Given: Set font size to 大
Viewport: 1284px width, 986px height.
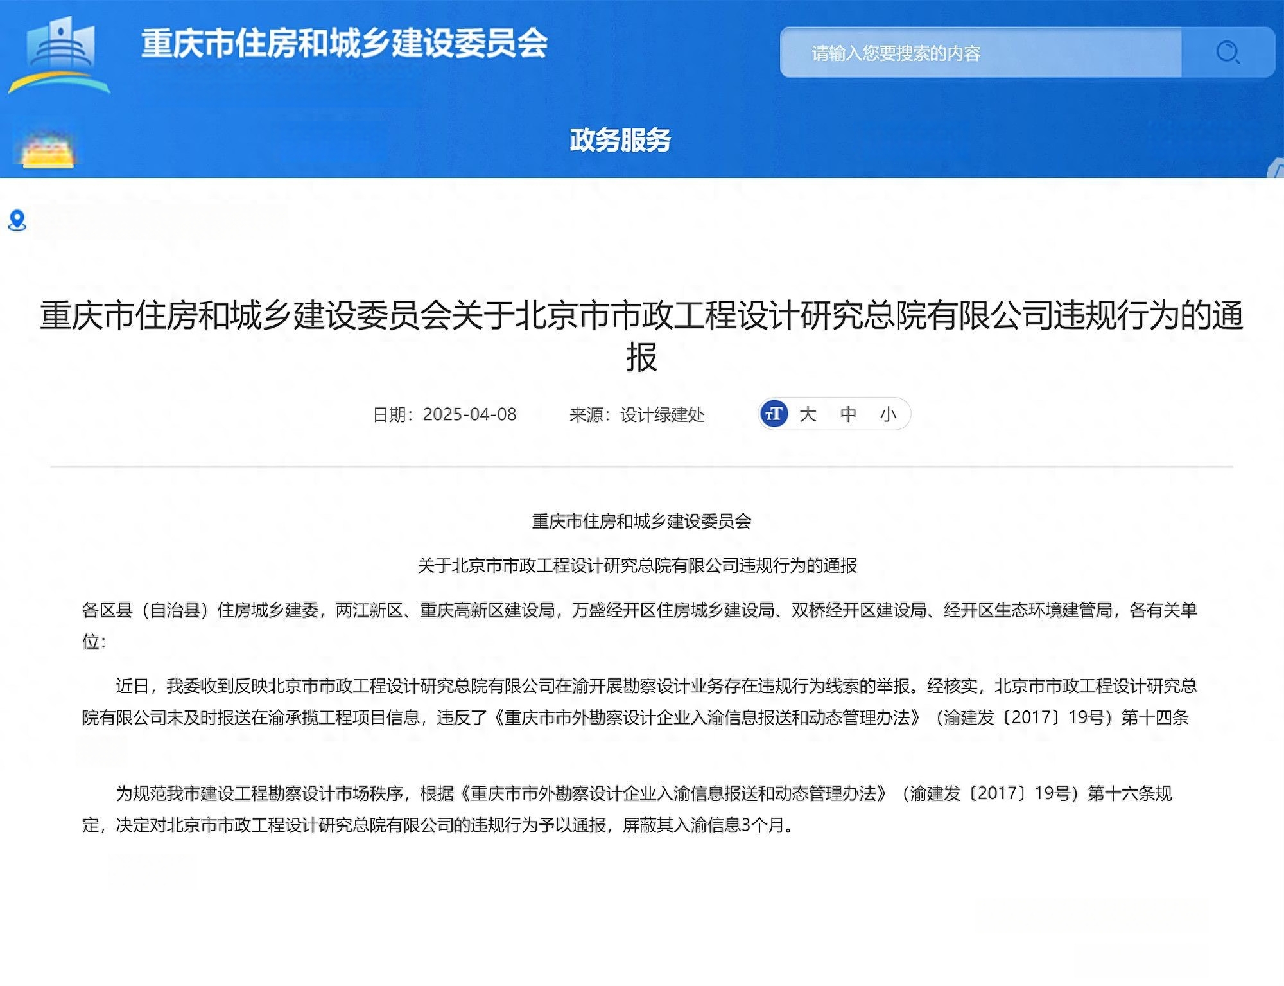Looking at the screenshot, I should click(808, 414).
